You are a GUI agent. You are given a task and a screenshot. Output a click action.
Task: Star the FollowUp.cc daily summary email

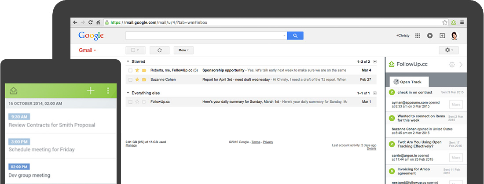pyautogui.click(x=137, y=102)
